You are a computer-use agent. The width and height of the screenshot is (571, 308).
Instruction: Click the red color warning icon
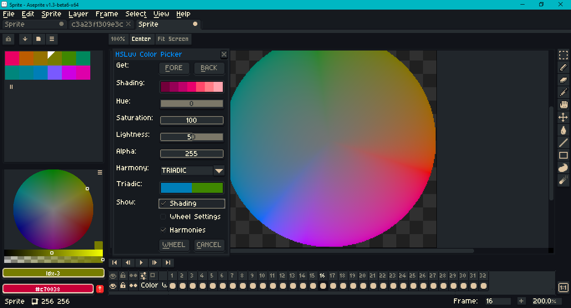point(100,289)
